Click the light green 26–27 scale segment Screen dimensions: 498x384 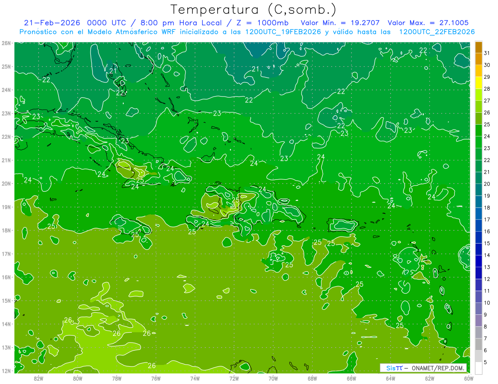[x=478, y=107]
